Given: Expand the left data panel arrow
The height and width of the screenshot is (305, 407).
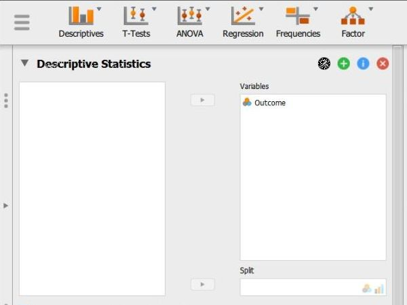Looking at the screenshot, I should point(6,205).
